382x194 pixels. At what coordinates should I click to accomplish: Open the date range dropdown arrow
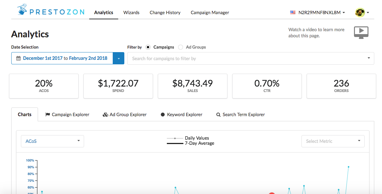(119, 58)
